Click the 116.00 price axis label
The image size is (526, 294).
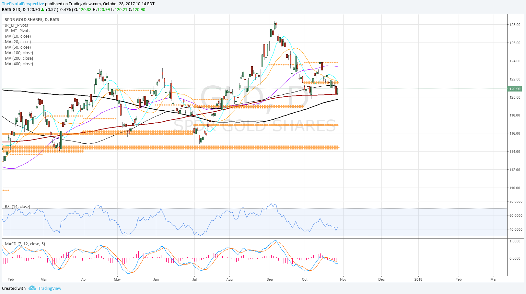[x=515, y=133]
